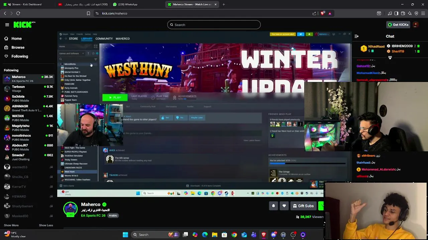Open a new browser tab
Viewport: 428px width, 240px height.
(x=224, y=4)
